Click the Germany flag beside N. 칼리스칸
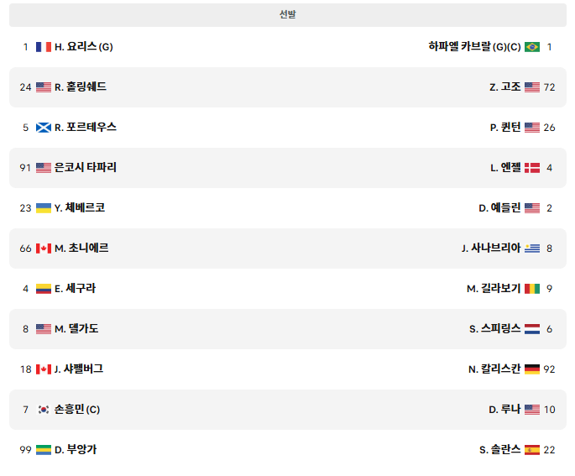575x476 pixels. coord(531,369)
